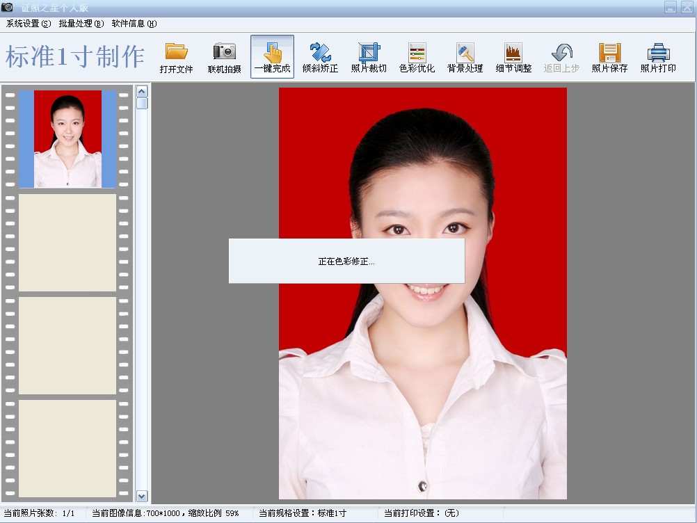Run the 一键完成 one-click tool
The width and height of the screenshot is (697, 523).
[272, 57]
